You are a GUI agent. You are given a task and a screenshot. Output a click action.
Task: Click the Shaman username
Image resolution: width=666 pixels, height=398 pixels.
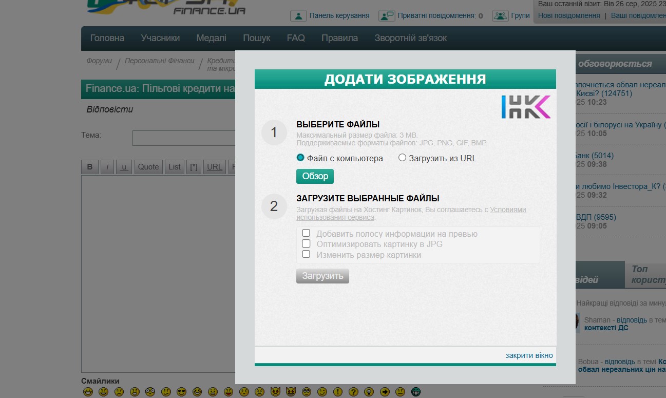tap(598, 320)
